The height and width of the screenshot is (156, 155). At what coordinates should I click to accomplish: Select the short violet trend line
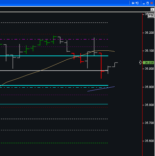coord(101,89)
